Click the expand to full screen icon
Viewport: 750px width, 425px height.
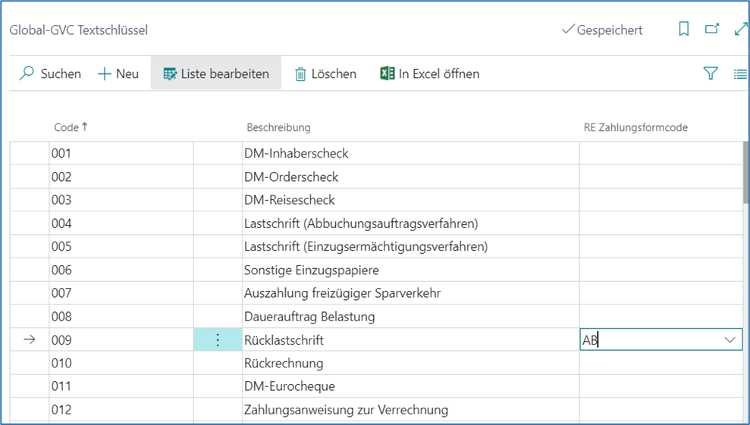pos(741,30)
